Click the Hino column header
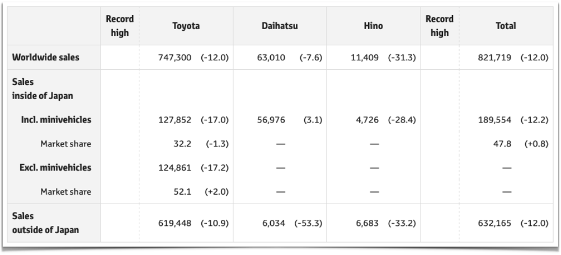This screenshot has height=255, width=561. 373,26
